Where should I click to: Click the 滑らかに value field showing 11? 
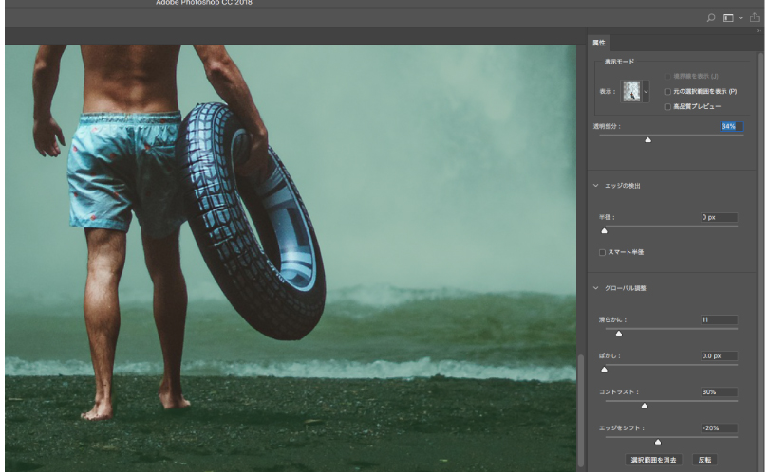coord(719,319)
